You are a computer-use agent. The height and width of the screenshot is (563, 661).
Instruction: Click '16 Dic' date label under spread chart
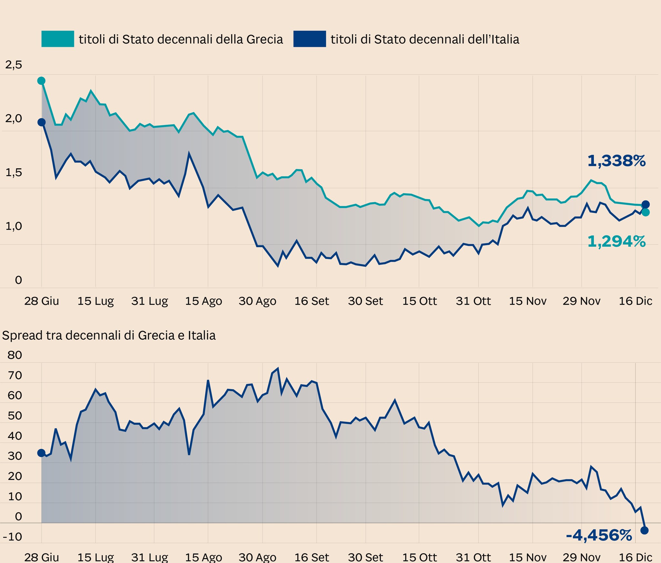coord(635,557)
